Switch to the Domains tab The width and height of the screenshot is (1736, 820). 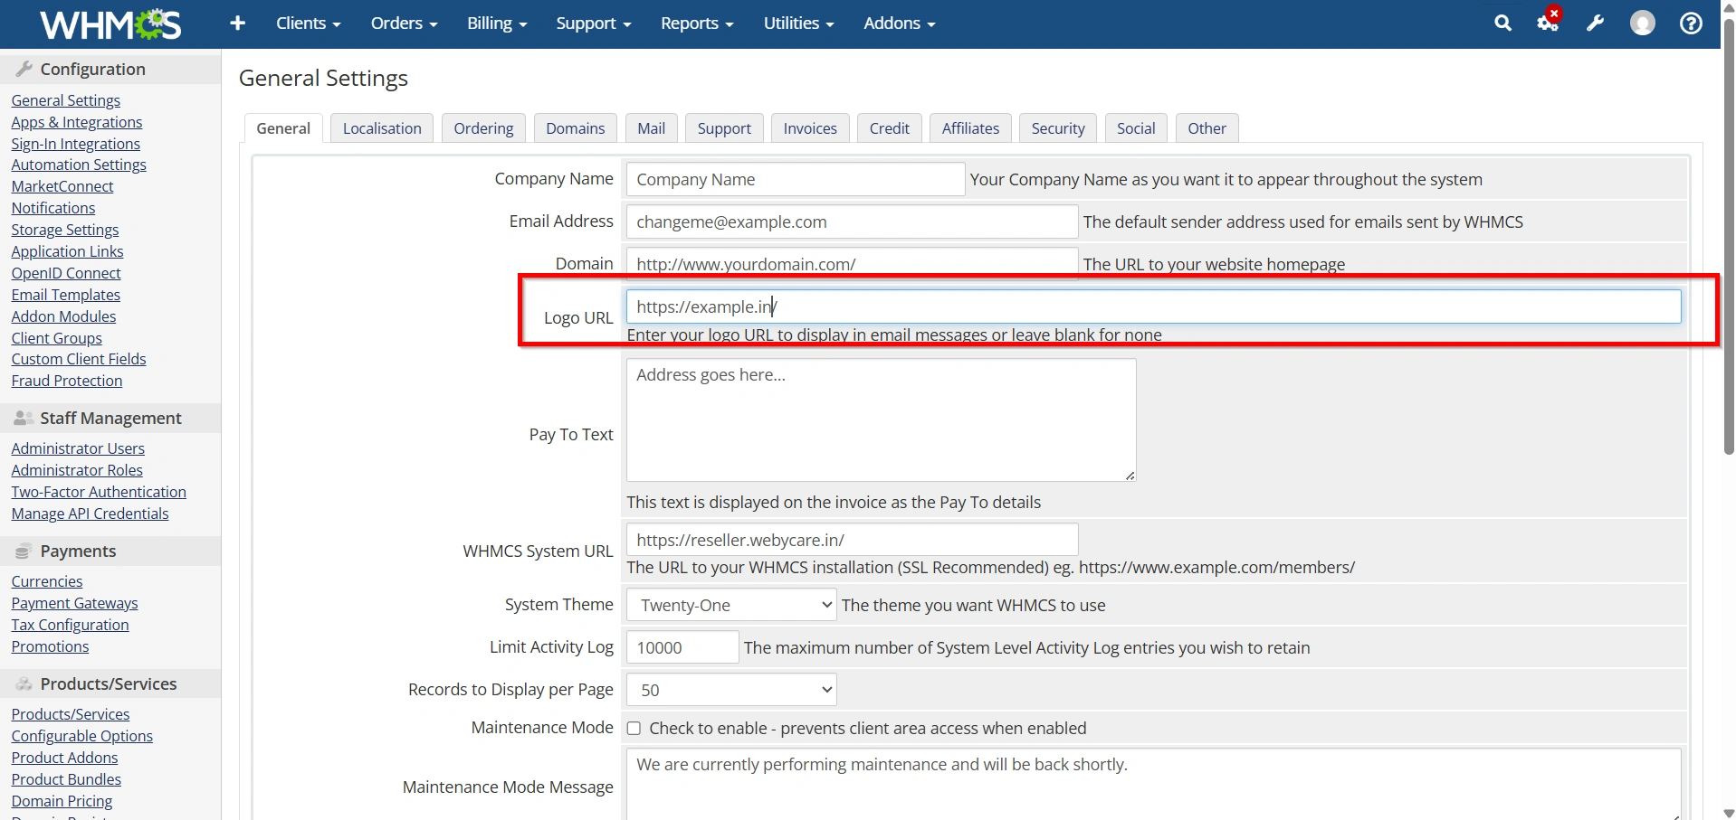coord(576,128)
